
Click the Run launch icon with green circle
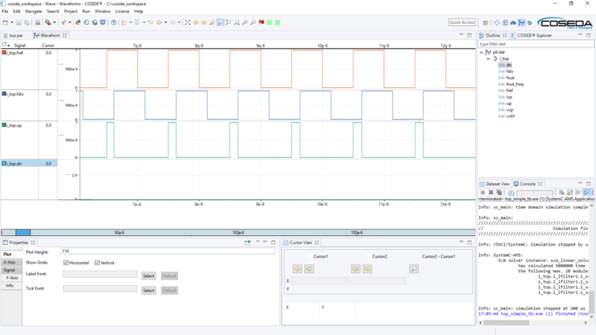click(48, 22)
